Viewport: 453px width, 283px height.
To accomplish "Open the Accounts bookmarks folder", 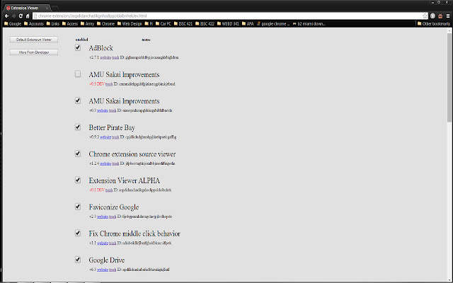I will pos(34,23).
